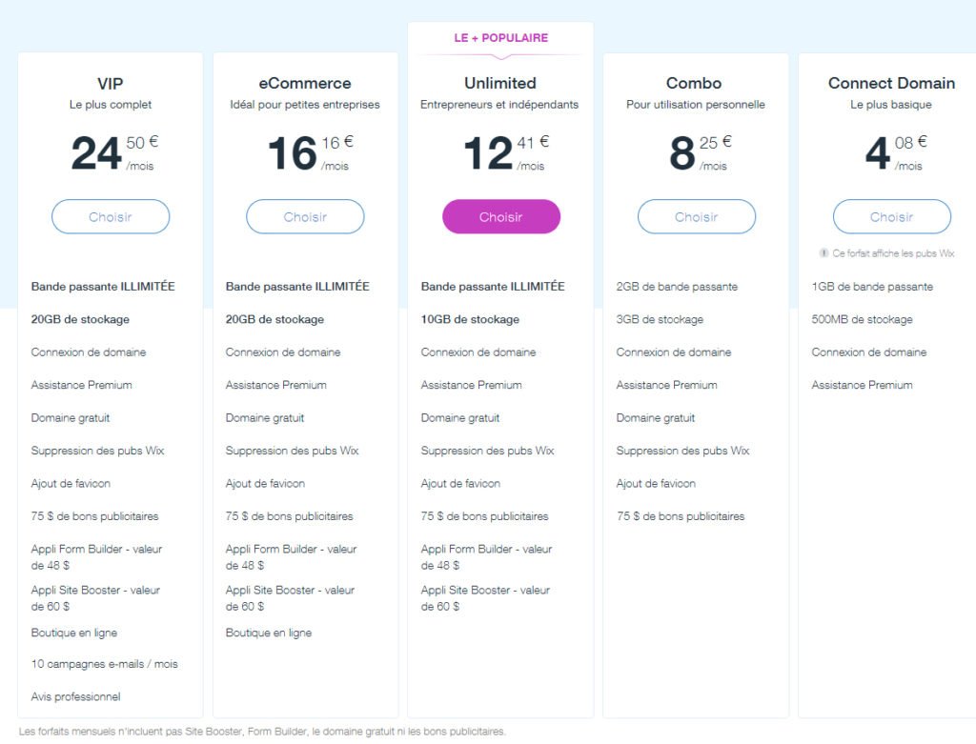Click the VIP price of 24.50 €
This screenshot has width=976, height=744.
pos(114,153)
